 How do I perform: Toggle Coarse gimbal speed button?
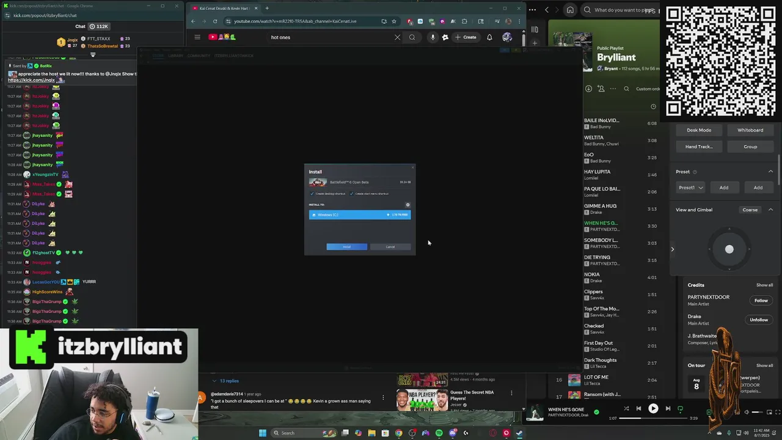point(750,210)
